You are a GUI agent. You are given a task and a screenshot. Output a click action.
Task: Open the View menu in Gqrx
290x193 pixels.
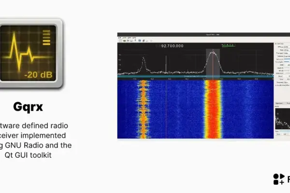[130, 38]
